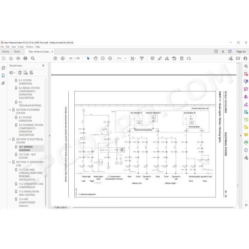Screen dimensions: 249x249
Task: Open Comment tool in right pane
Action: pyautogui.click(x=246, y=135)
